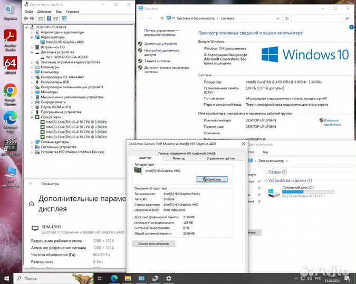Open Edge from the taskbar

(x=114, y=278)
